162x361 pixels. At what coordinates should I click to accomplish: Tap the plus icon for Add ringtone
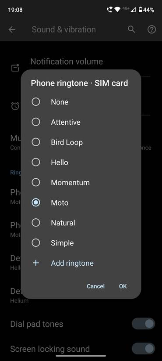coord(36,263)
